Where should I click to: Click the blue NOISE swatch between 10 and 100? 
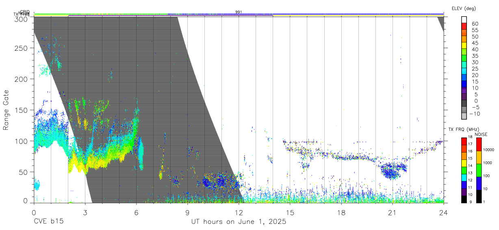479,183
